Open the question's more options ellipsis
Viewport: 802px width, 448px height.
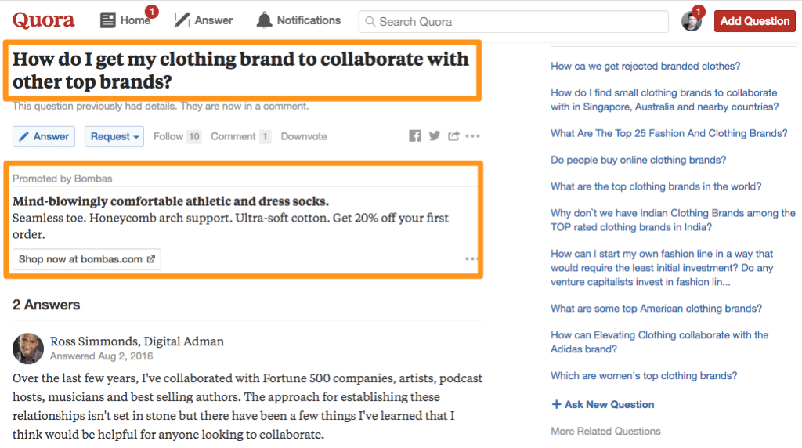[472, 136]
